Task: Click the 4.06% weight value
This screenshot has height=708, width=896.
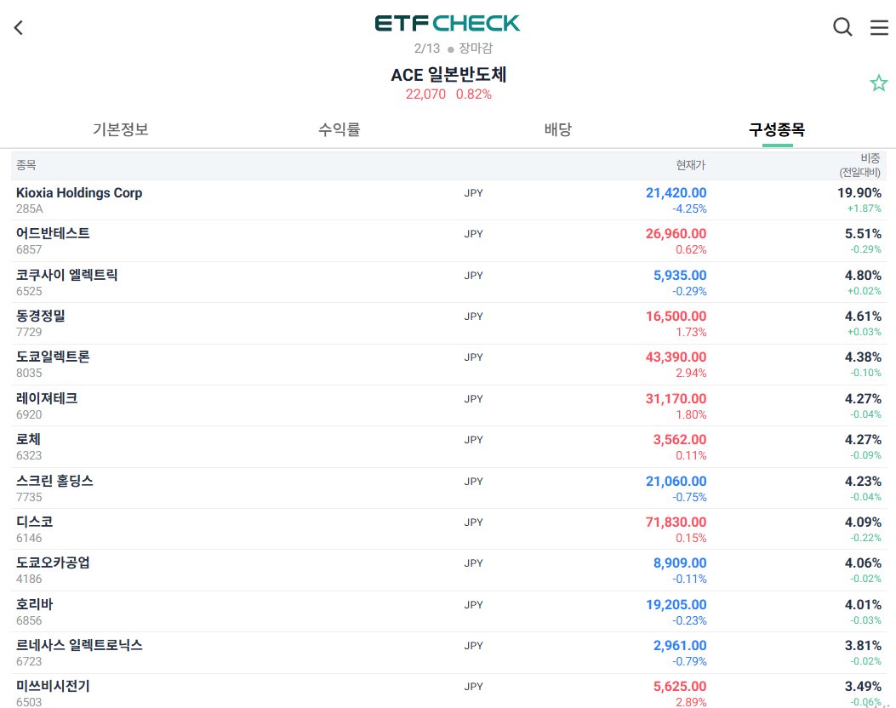Action: (x=863, y=563)
